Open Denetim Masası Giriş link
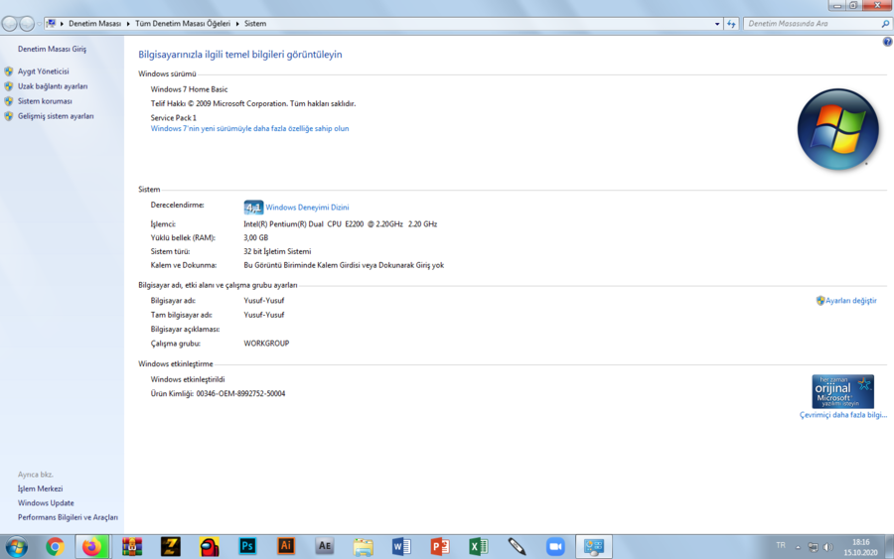This screenshot has height=559, width=894. (x=52, y=49)
